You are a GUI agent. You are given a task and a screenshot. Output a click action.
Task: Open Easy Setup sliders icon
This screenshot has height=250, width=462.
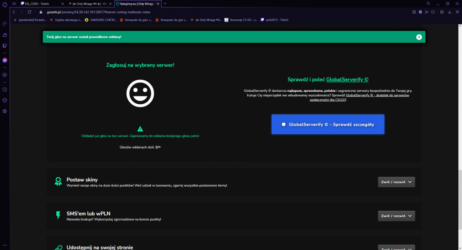(x=457, y=12)
